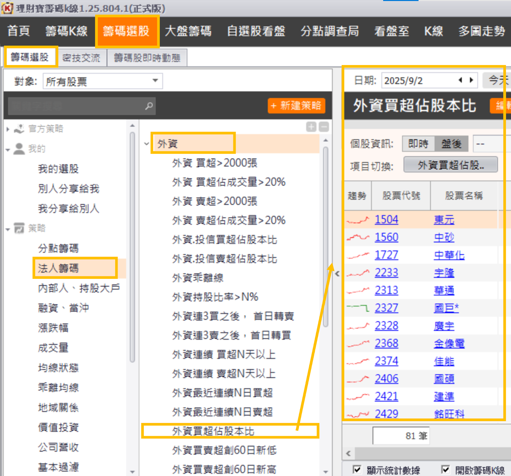511x476 pixels.
Task: Collapse the right panel splitter arrow
Action: tap(337, 273)
